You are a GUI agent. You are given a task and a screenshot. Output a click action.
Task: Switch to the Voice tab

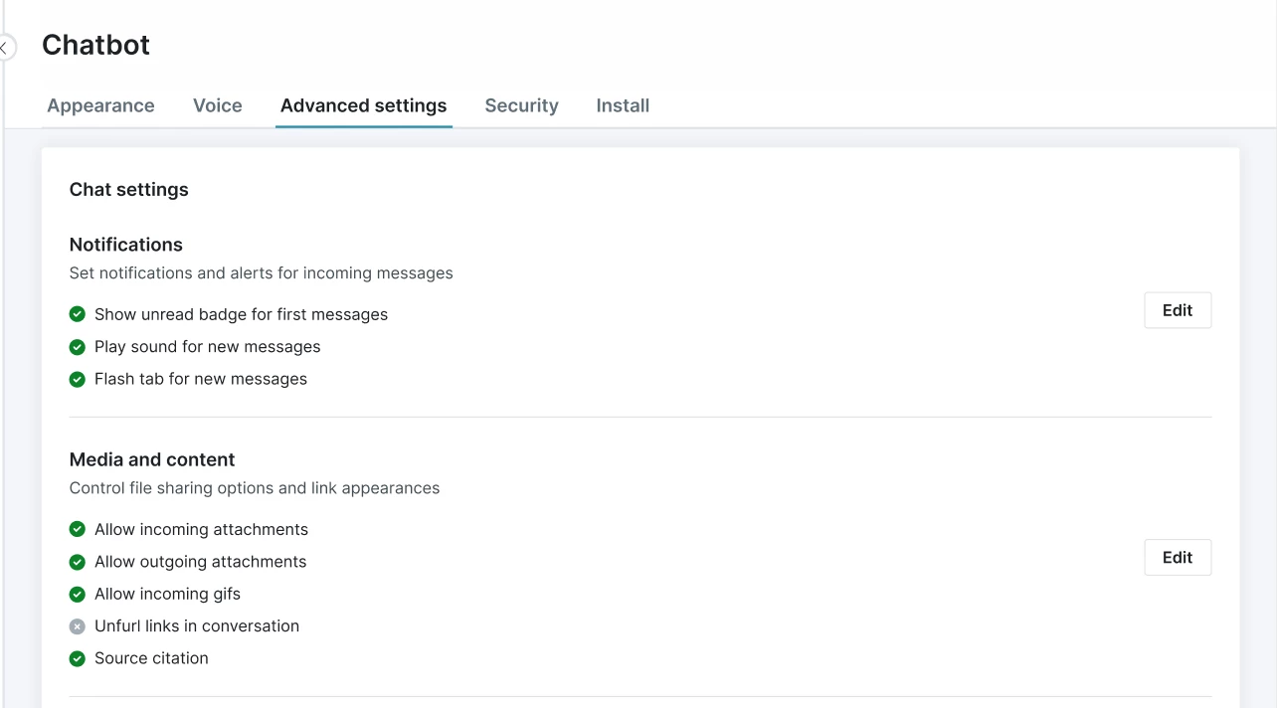point(218,105)
